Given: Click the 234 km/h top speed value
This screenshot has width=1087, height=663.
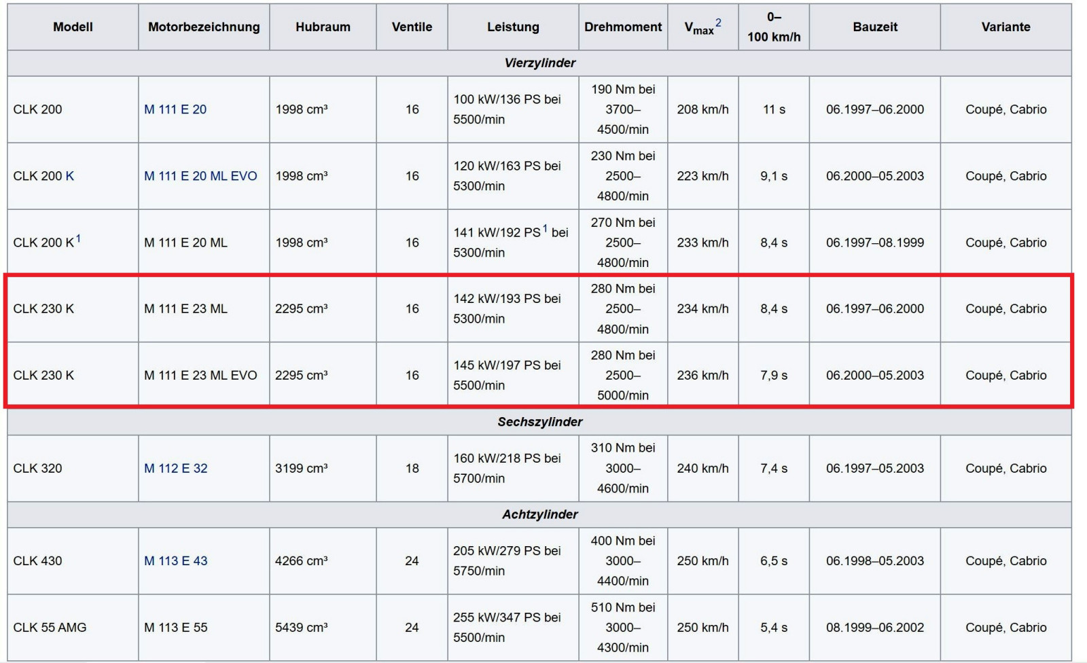Looking at the screenshot, I should (702, 308).
